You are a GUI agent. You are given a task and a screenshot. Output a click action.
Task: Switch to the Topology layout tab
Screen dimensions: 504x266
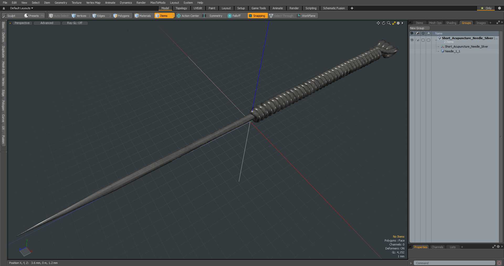coord(181,8)
